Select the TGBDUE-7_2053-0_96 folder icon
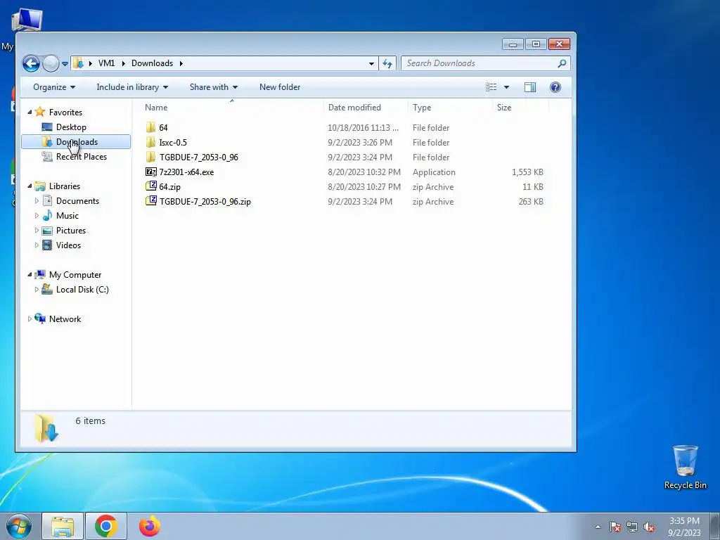720x540 pixels. (150, 157)
